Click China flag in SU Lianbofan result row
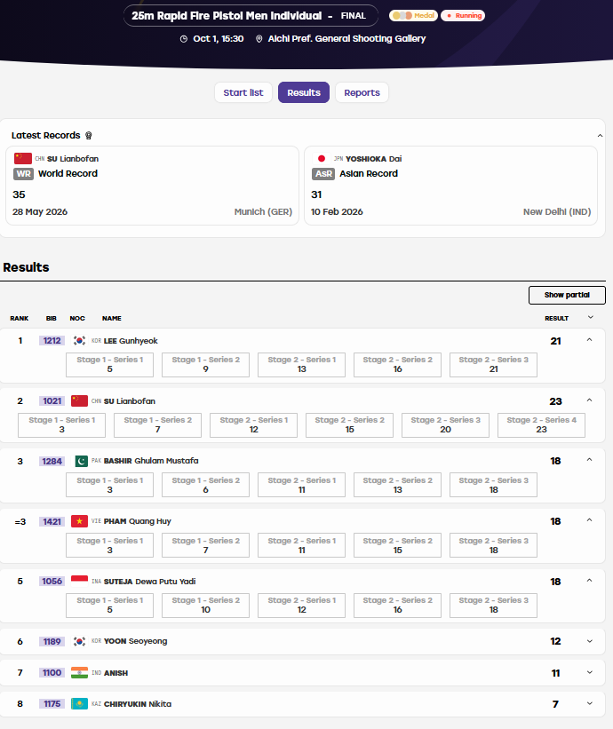The image size is (613, 729). click(x=79, y=400)
